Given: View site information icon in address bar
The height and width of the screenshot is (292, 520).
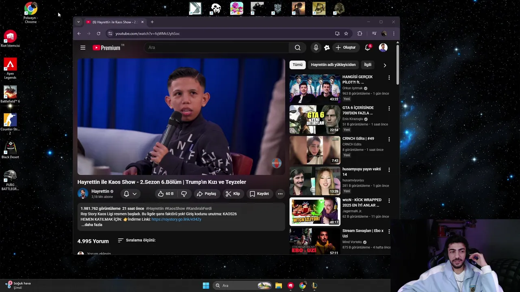Looking at the screenshot, I should pos(110,34).
